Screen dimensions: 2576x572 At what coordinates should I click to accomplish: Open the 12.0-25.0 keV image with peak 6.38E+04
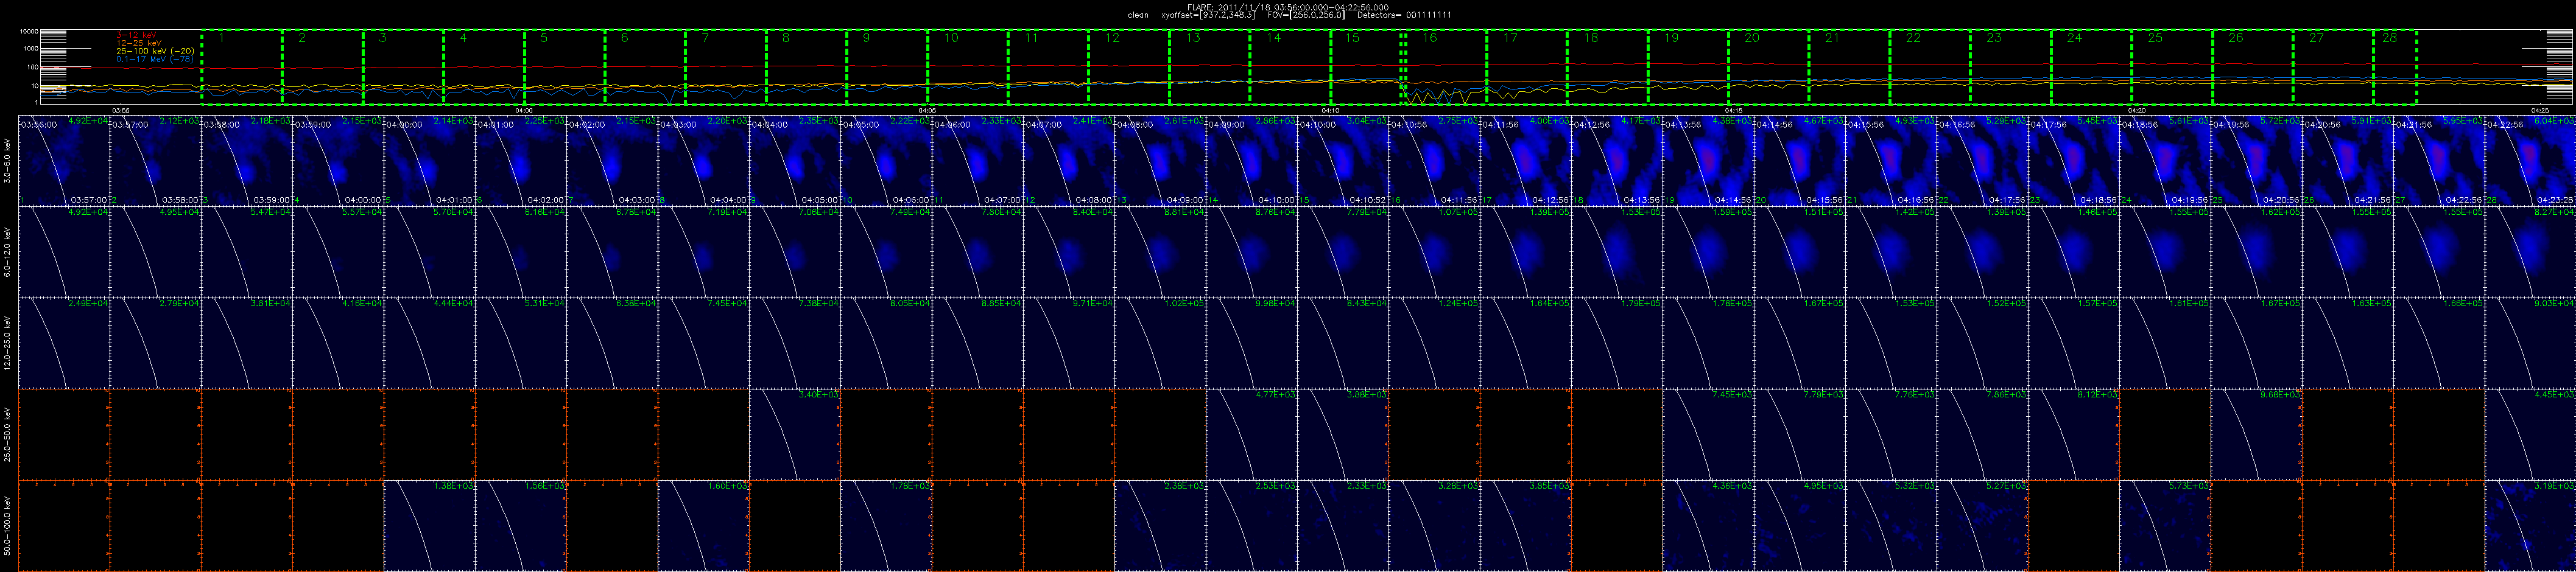click(x=613, y=343)
